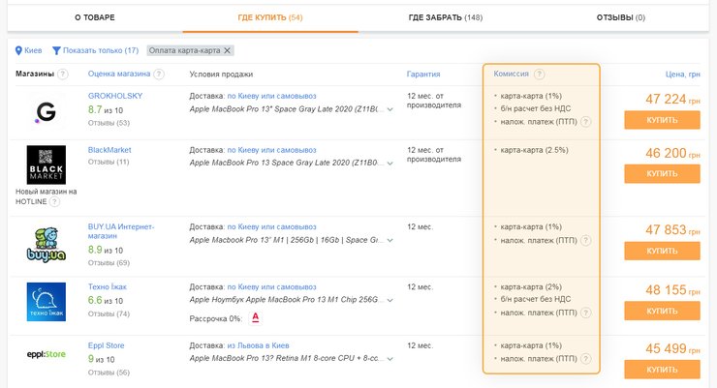Expand Техно Їжак product description arrow
This screenshot has height=388, width=717.
pyautogui.click(x=390, y=302)
